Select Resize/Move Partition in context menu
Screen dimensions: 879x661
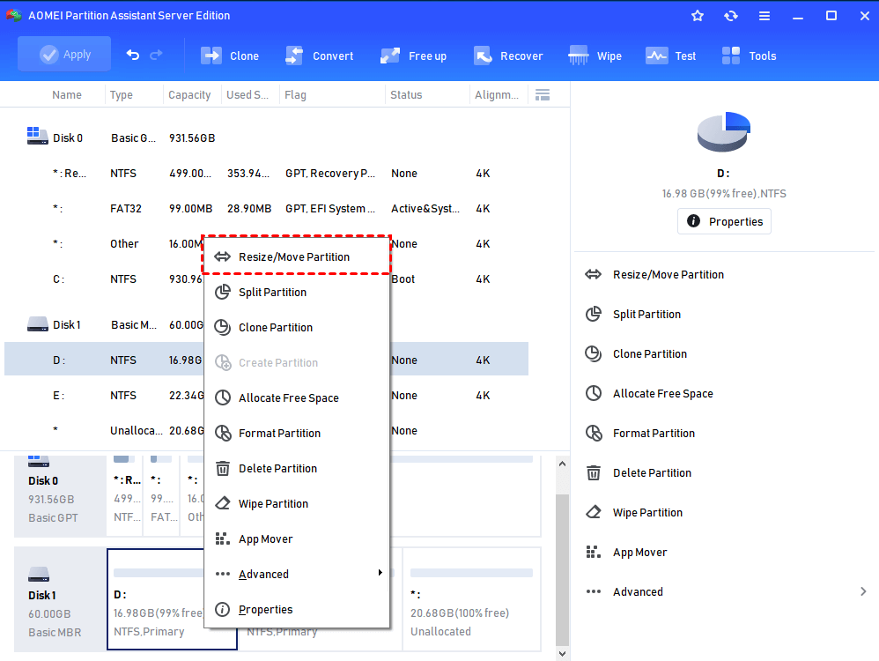pyautogui.click(x=296, y=256)
